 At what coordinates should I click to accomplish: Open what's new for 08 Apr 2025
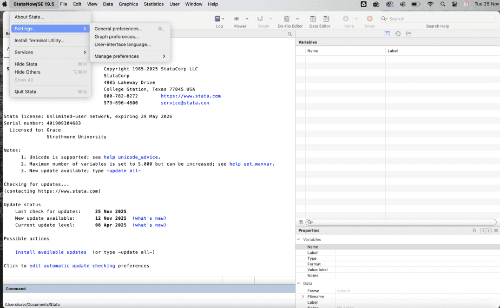point(149,225)
